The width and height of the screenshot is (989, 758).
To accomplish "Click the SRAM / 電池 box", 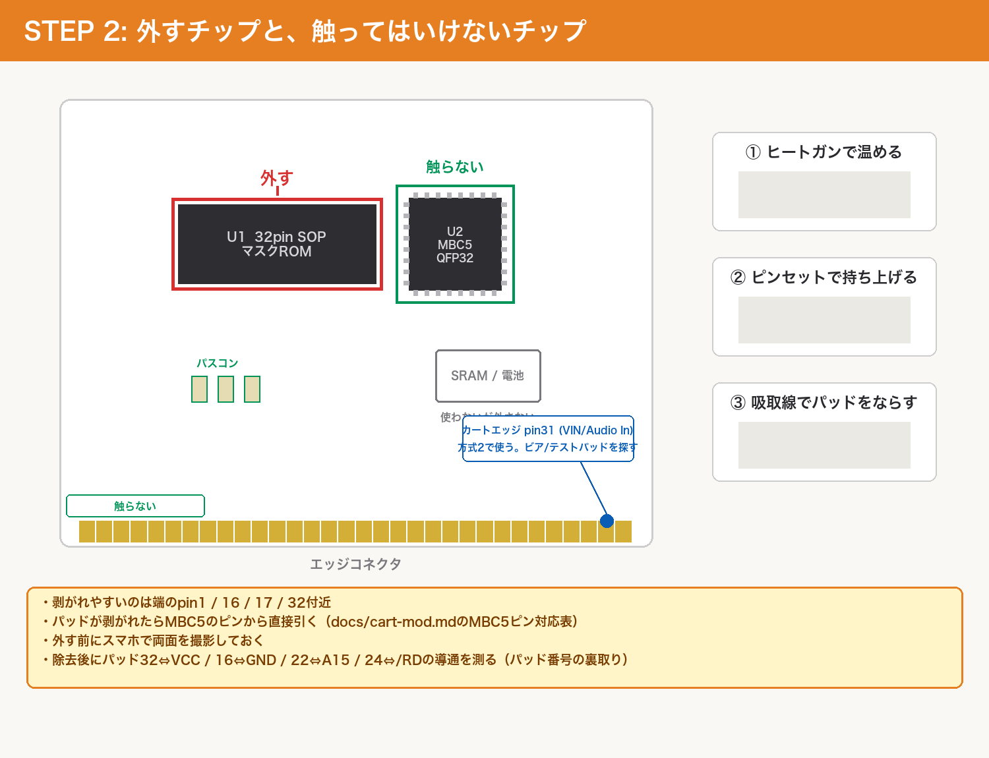I will pos(488,376).
